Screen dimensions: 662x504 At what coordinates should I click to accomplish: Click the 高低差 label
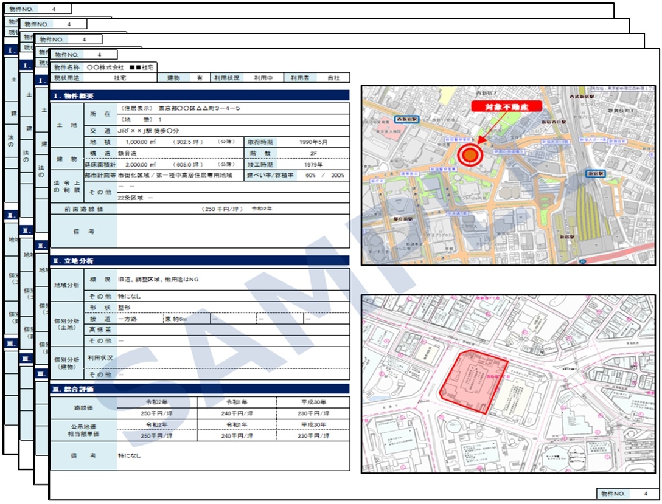tap(100, 330)
